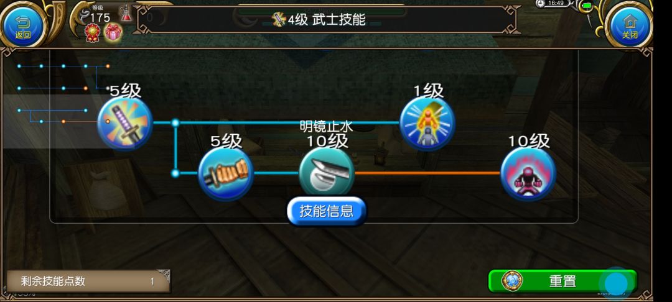Click the upper junction node on skill line

pos(175,123)
